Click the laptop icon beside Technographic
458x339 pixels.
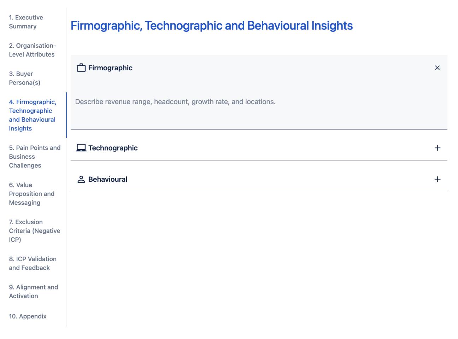point(81,148)
